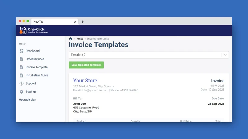Click the Settings gear icon
The width and height of the screenshot is (248, 139).
tap(21, 91)
